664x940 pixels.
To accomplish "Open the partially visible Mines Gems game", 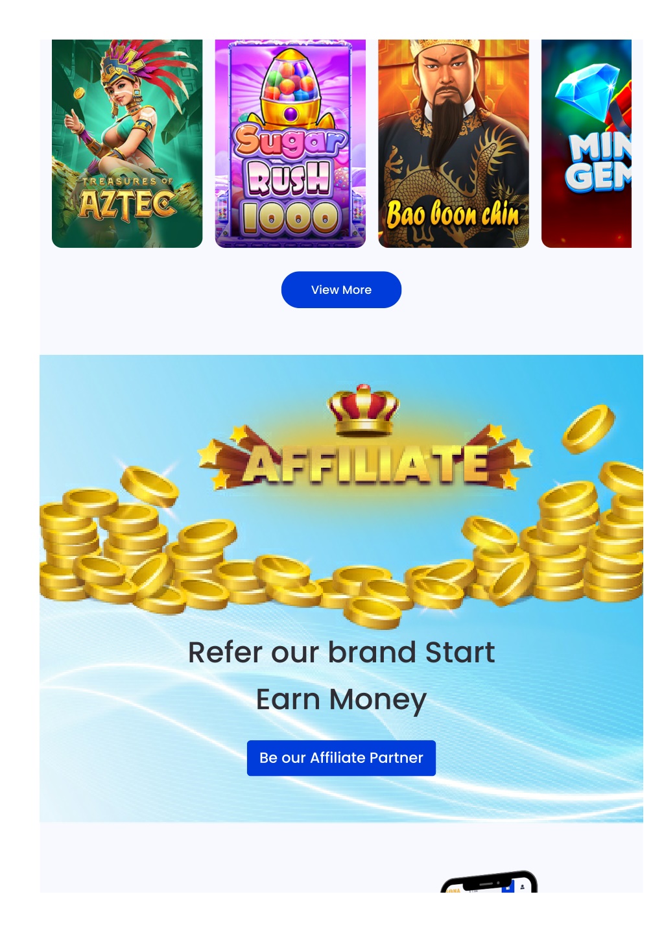I will (586, 143).
